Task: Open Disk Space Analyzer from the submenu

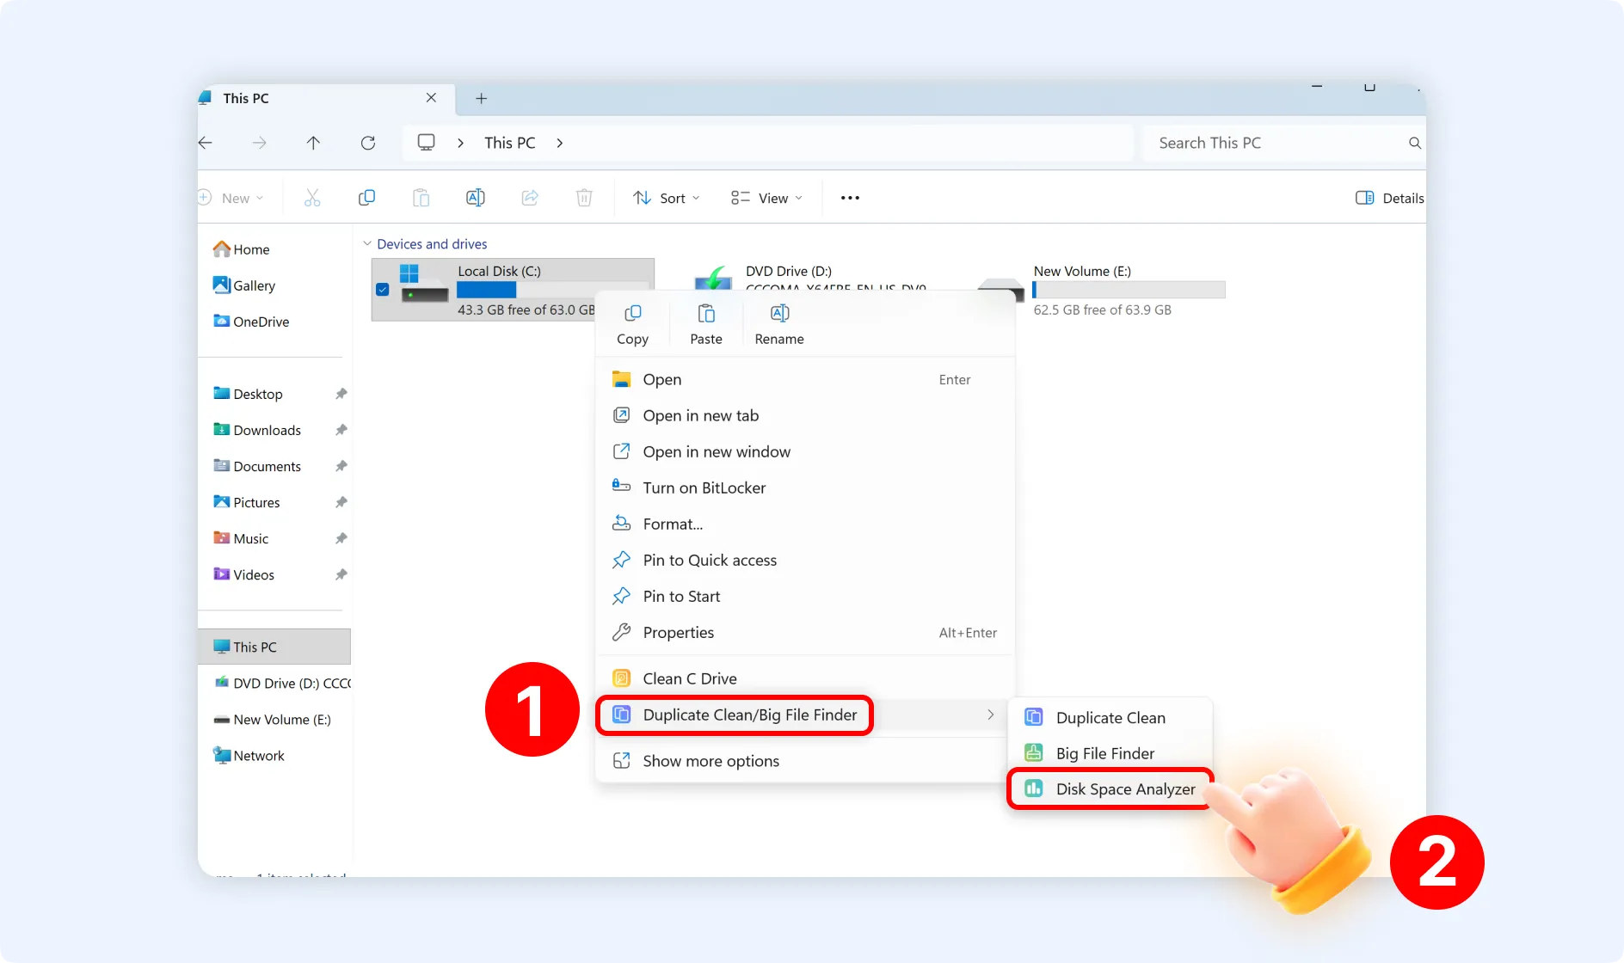Action: point(1125,788)
